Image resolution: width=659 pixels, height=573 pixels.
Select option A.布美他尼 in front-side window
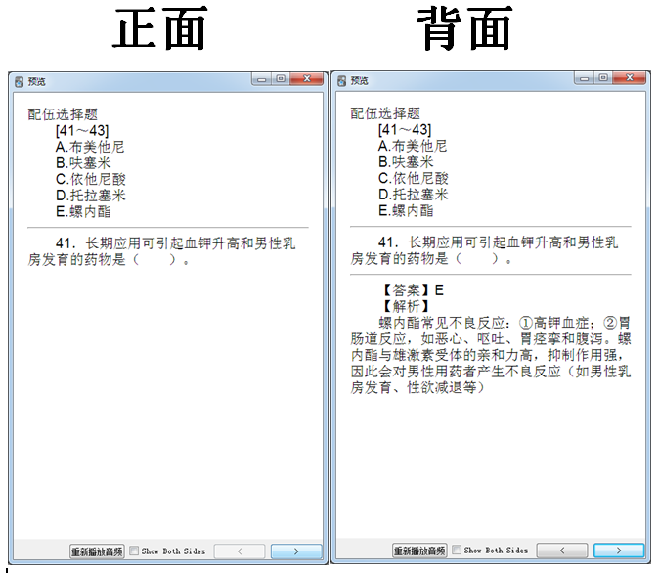90,147
